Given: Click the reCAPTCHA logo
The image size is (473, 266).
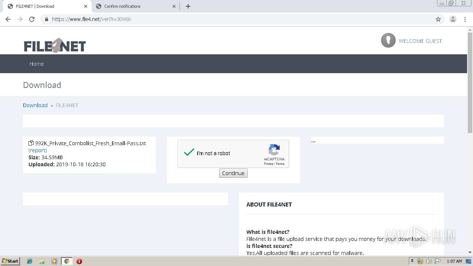Looking at the screenshot, I should (274, 150).
